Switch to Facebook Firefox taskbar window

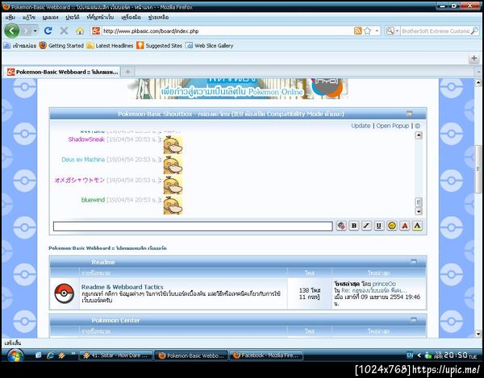pyautogui.click(x=266, y=355)
